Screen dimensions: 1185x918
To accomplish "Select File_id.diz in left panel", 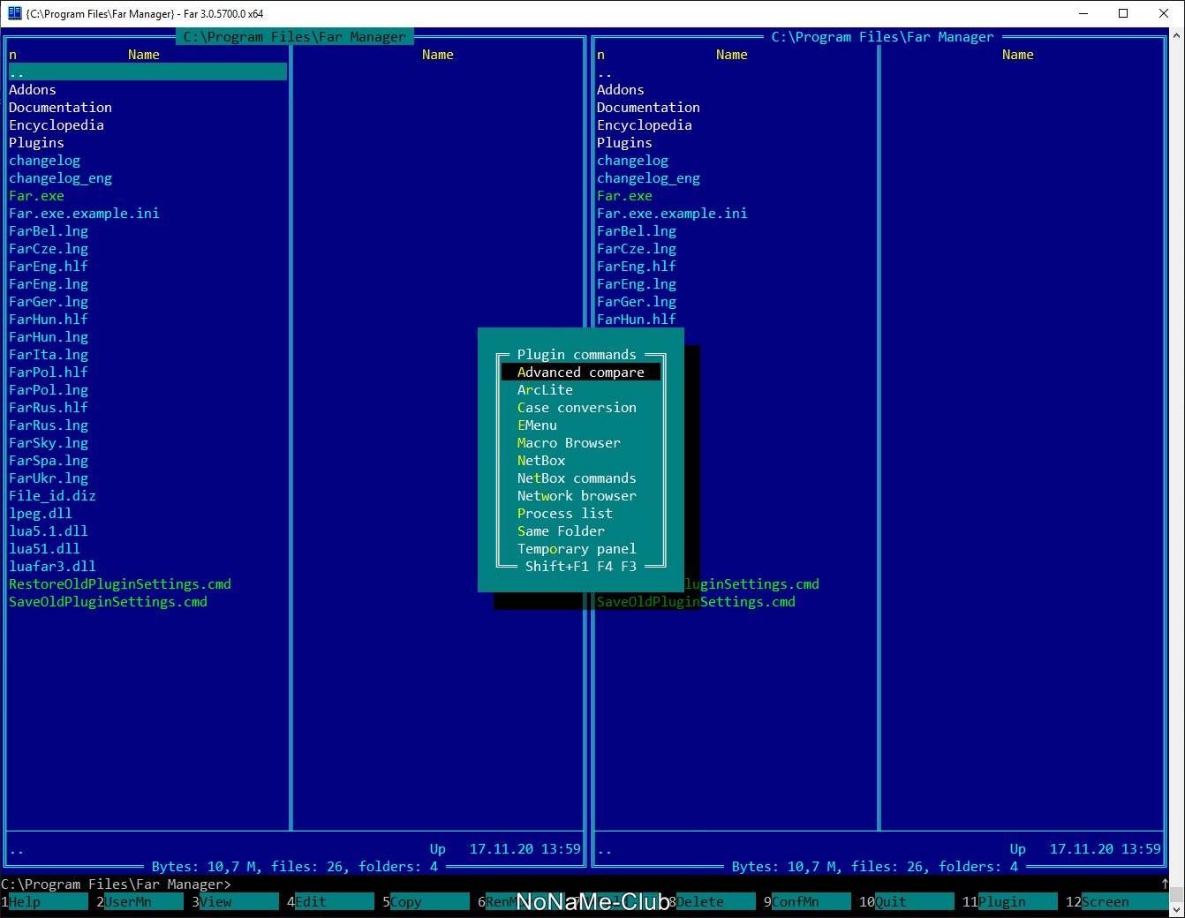I will click(52, 496).
